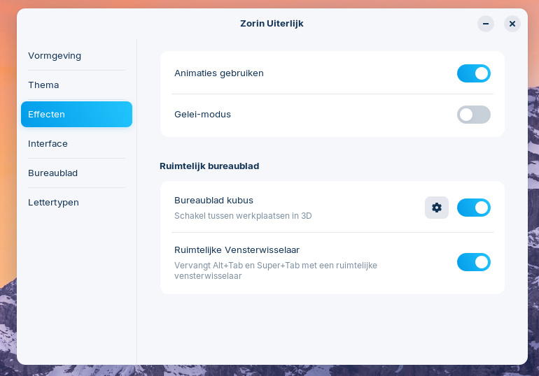Switch to the Thema section
Screen dimensions: 539x376
click(43, 85)
